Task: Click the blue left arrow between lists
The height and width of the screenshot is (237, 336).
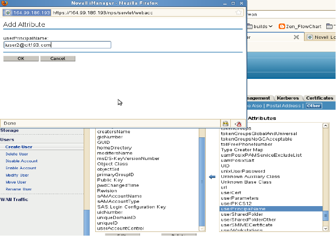Action: tap(212, 177)
